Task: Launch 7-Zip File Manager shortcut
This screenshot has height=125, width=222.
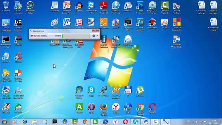Action: coord(18,25)
